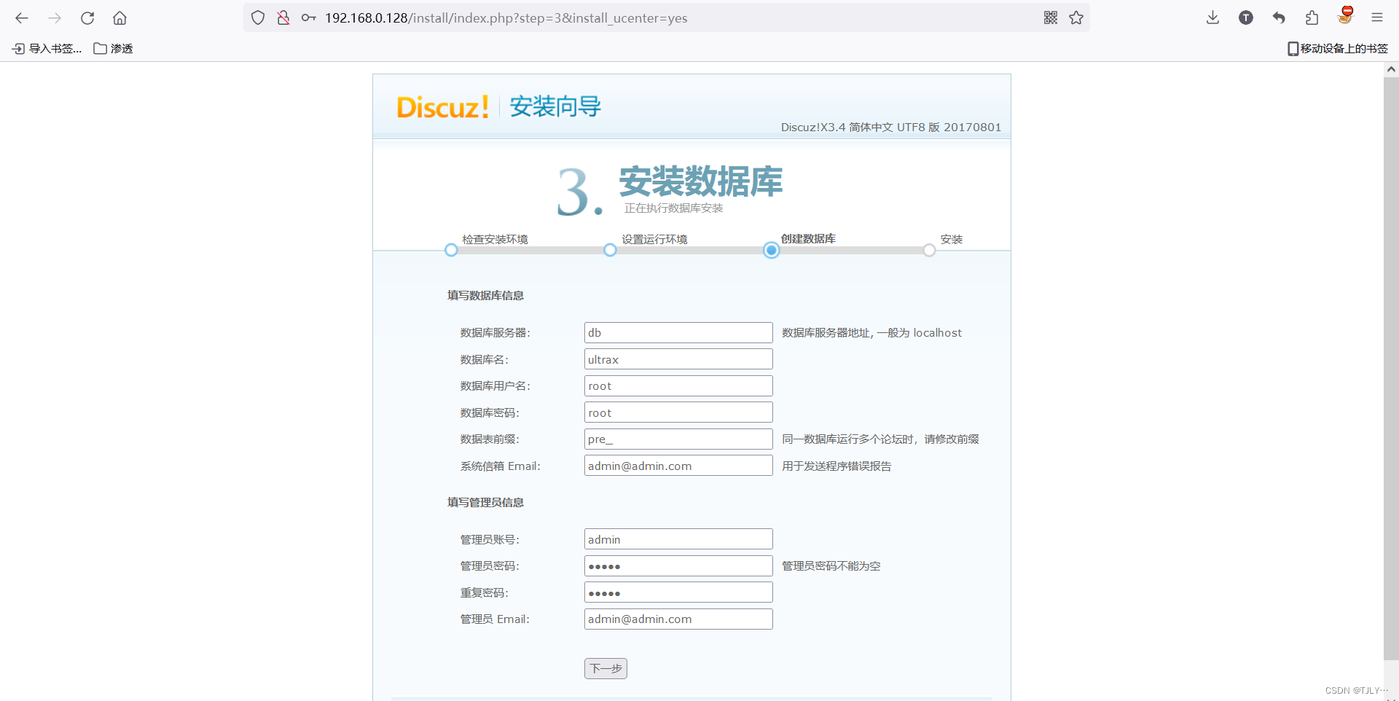Reload the current page
Screen dimensions: 1399x701
click(x=87, y=18)
